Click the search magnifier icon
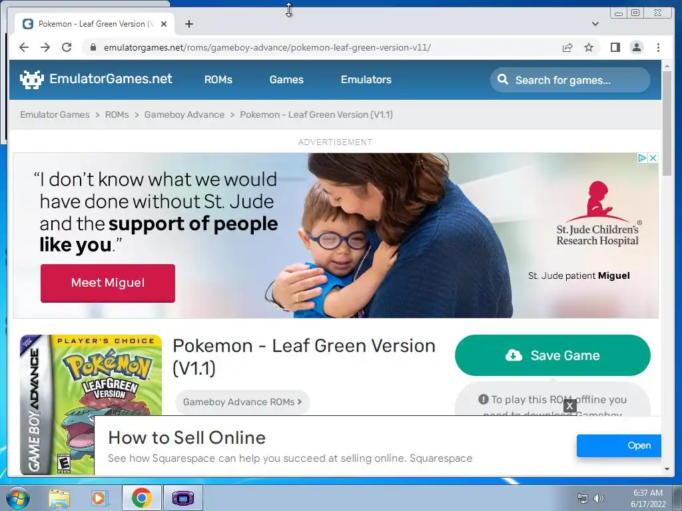This screenshot has height=511, width=682. (502, 79)
